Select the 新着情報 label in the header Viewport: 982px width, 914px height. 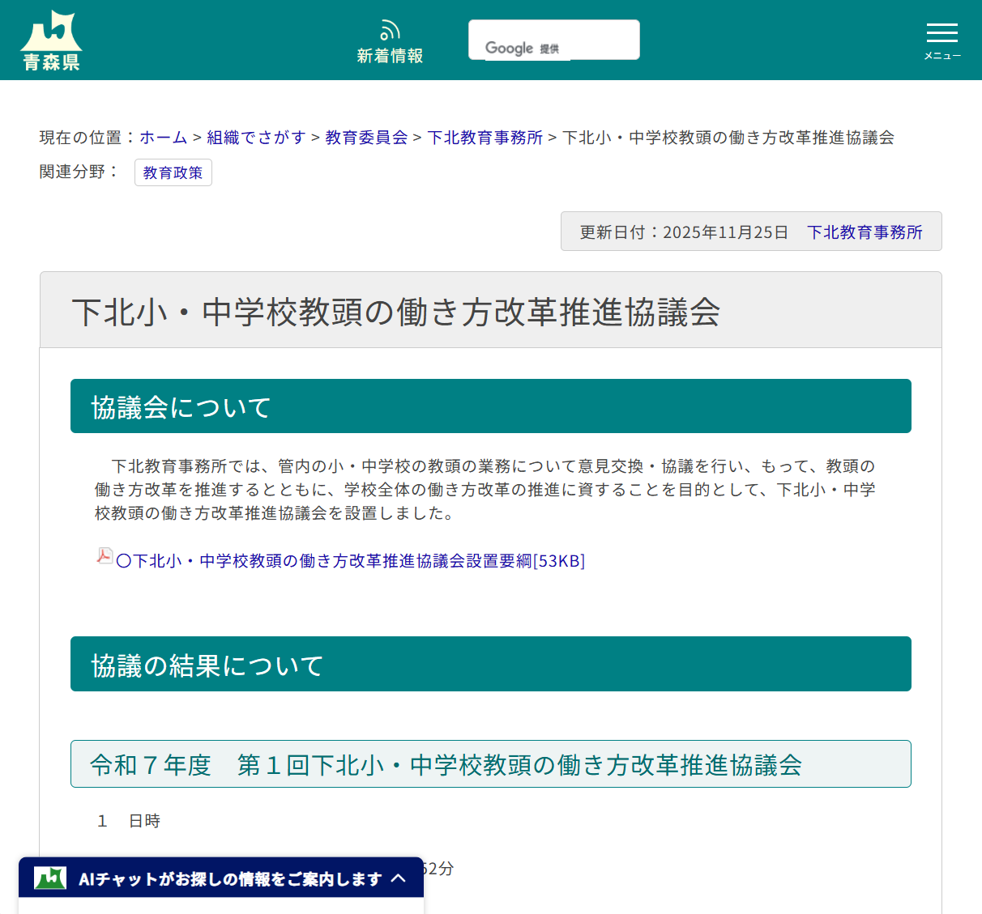(x=390, y=57)
